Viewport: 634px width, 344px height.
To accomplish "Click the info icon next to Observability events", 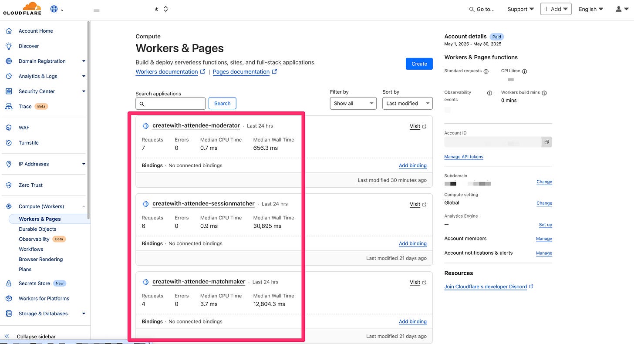I will [489, 93].
